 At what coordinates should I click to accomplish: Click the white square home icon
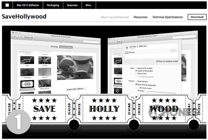pyautogui.click(x=7, y=5)
